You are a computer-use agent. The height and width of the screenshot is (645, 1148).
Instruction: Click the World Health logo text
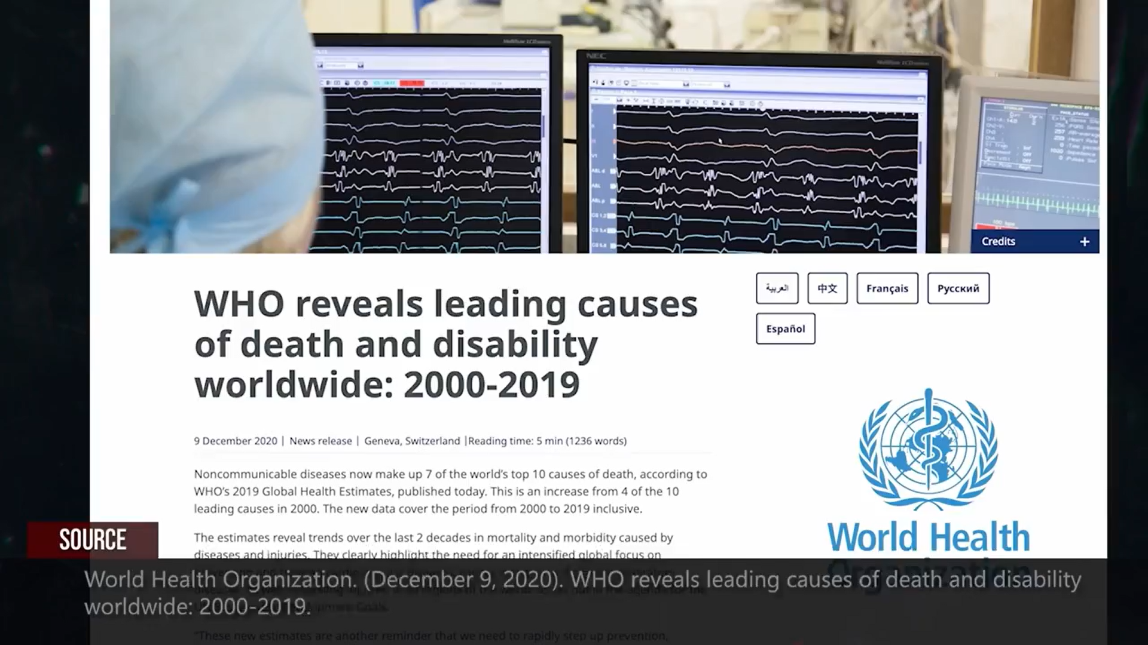pos(928,537)
